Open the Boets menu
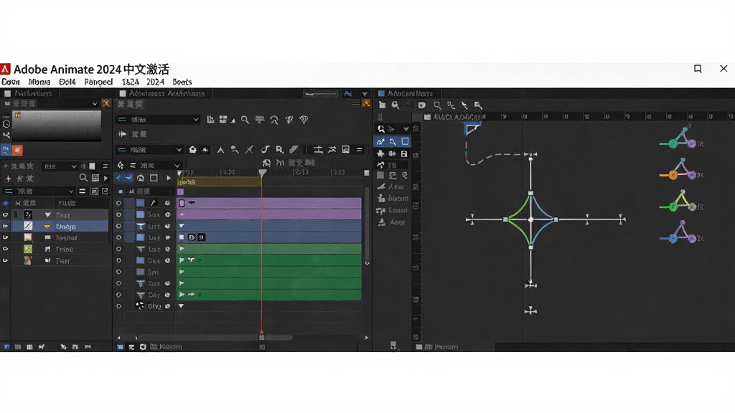This screenshot has width=735, height=413. pyautogui.click(x=182, y=82)
